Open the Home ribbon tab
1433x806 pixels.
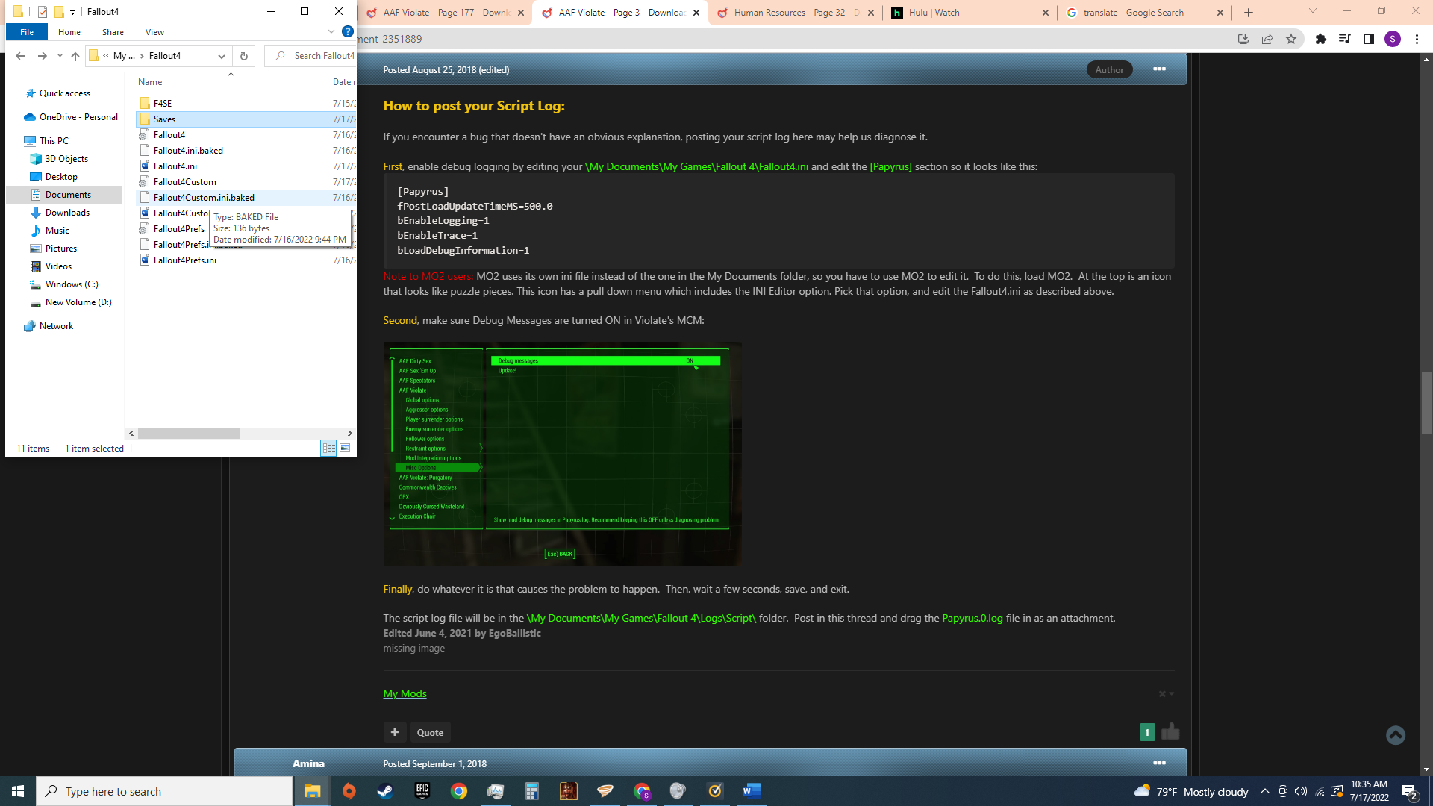69,32
